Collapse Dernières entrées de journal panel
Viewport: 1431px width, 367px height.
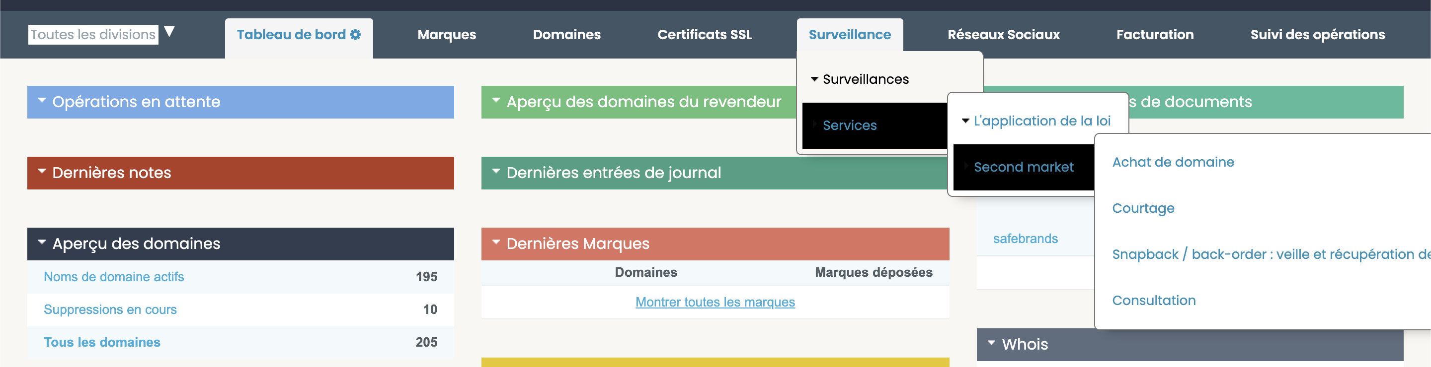tap(496, 172)
